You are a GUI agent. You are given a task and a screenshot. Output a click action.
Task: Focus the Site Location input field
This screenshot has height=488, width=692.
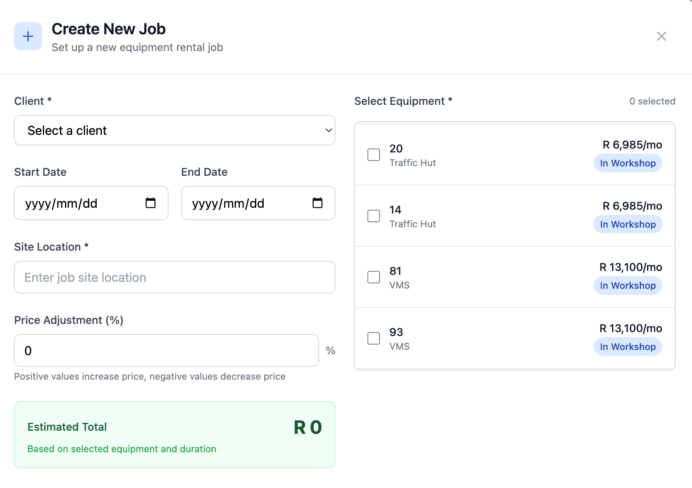[x=175, y=277]
